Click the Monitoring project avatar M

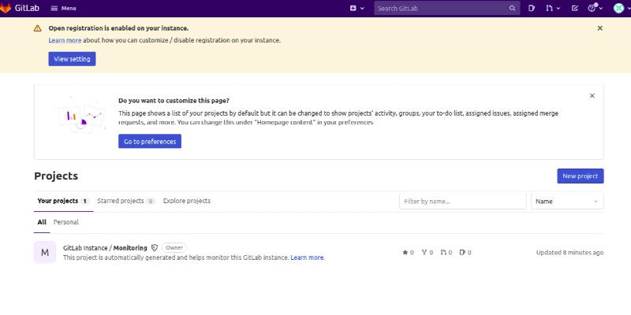point(45,252)
